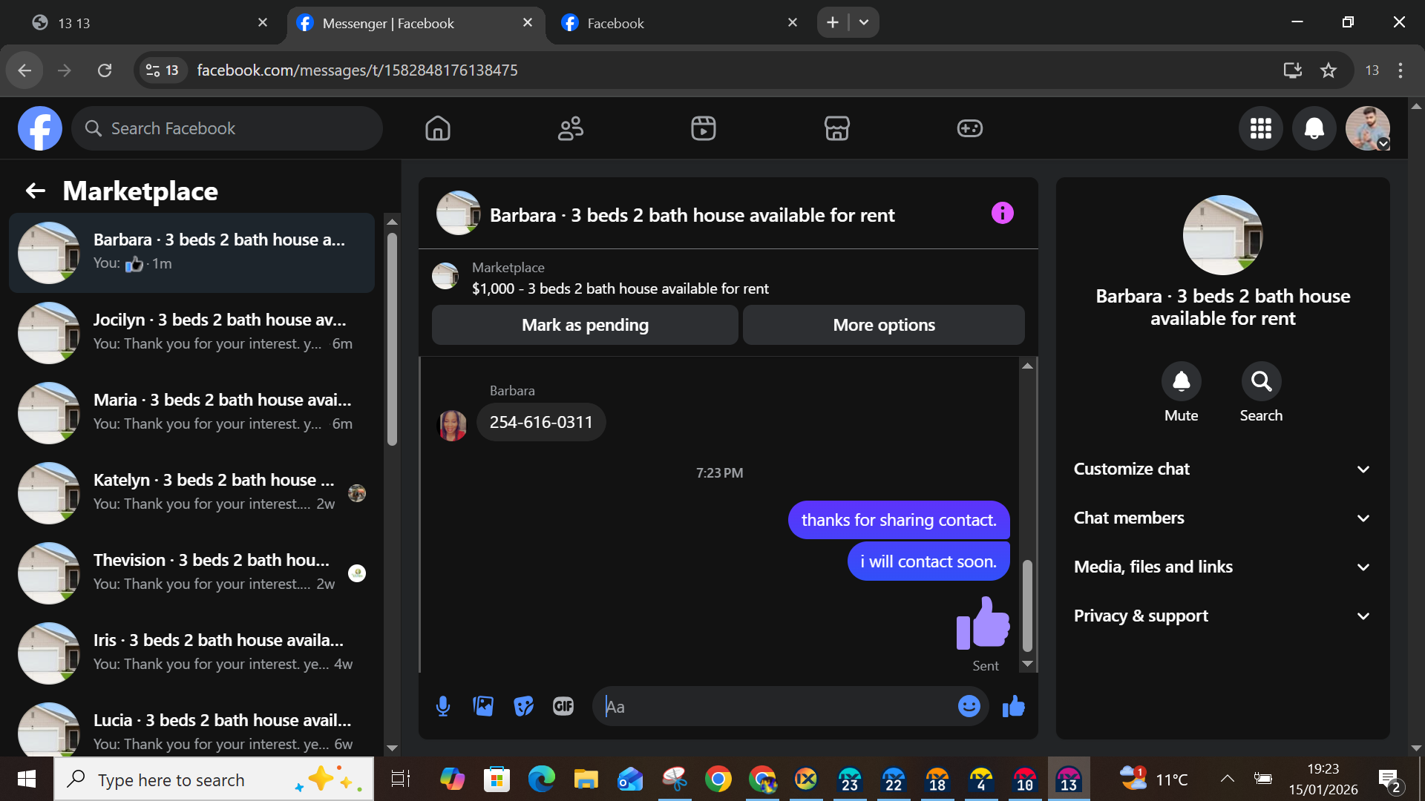Open the sticker picker icon
Screen dimensions: 1425x801
[523, 706]
